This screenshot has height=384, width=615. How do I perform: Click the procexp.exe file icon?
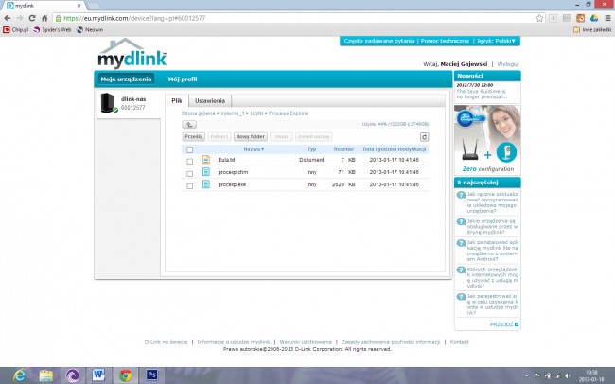pos(206,183)
